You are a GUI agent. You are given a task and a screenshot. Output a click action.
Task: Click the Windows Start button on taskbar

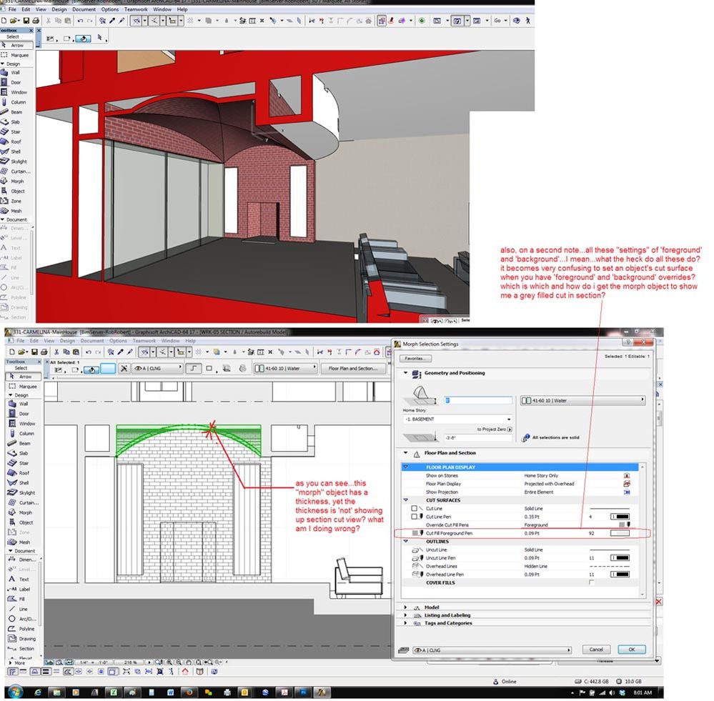coord(15,692)
